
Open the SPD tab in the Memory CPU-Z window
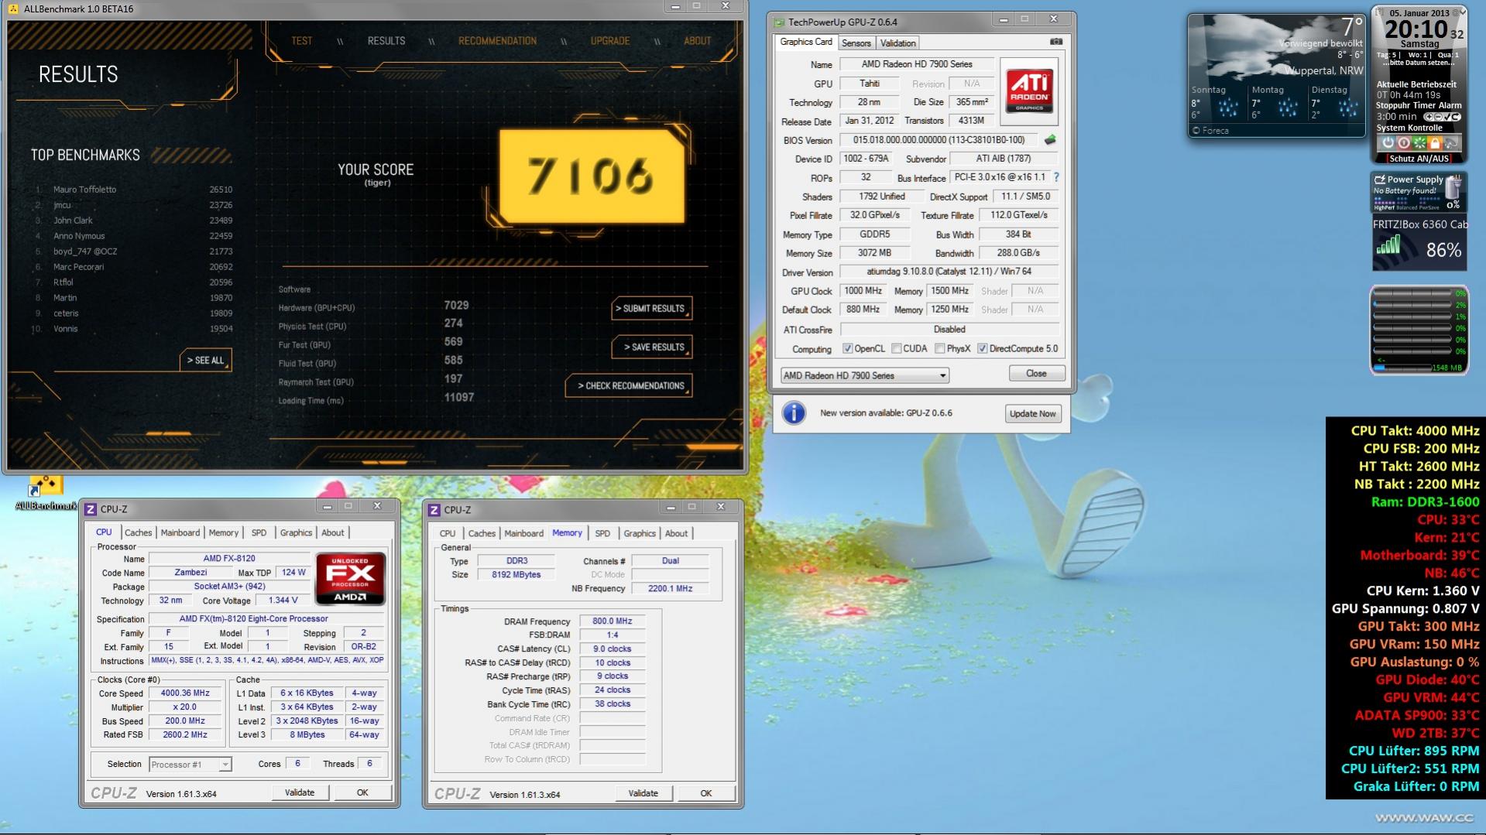point(602,533)
